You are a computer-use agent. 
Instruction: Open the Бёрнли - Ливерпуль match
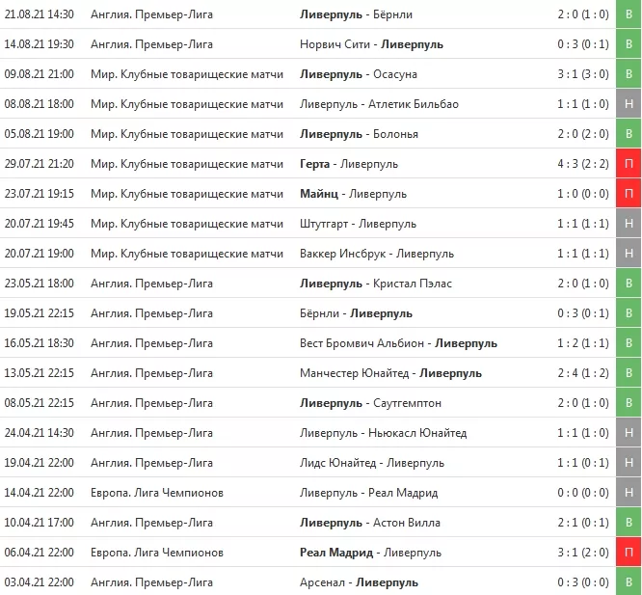(356, 313)
